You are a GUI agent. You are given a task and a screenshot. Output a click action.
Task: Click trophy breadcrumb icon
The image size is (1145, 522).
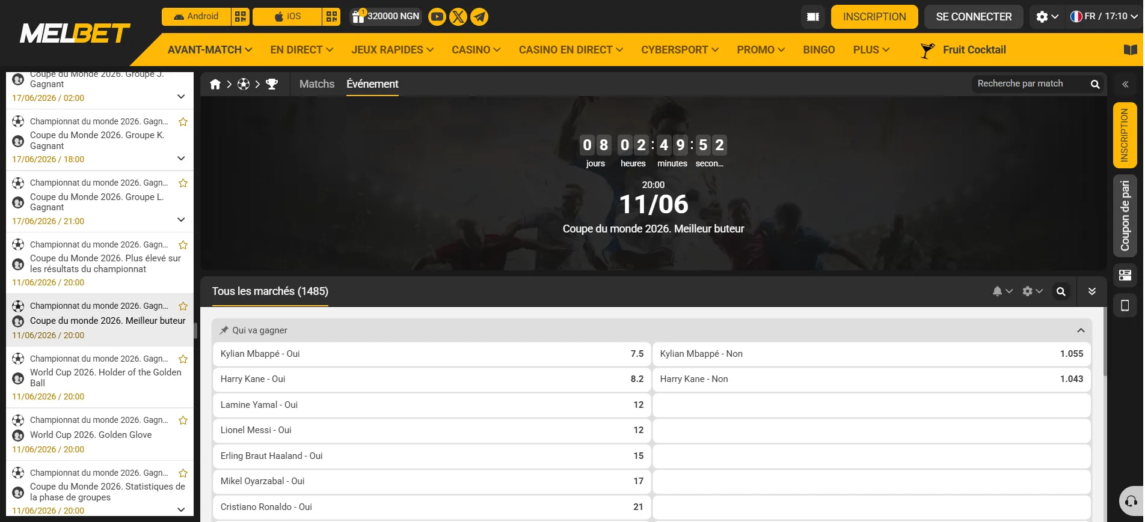(x=272, y=84)
